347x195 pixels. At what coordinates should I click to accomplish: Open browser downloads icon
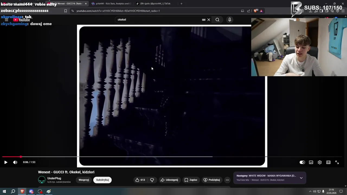(310, 11)
